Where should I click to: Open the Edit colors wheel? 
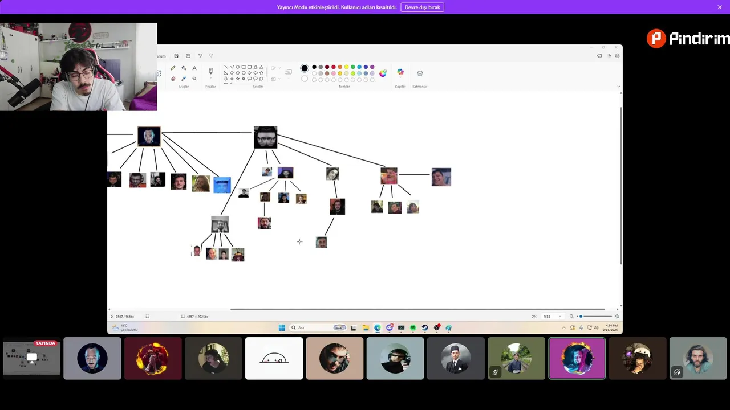tap(383, 73)
